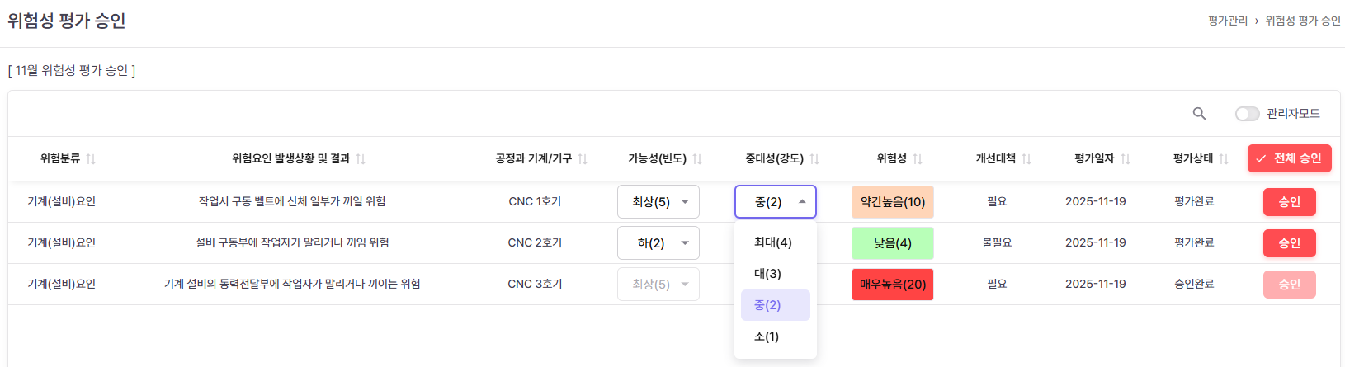Toggle the 관리자모드 switch

click(1247, 114)
